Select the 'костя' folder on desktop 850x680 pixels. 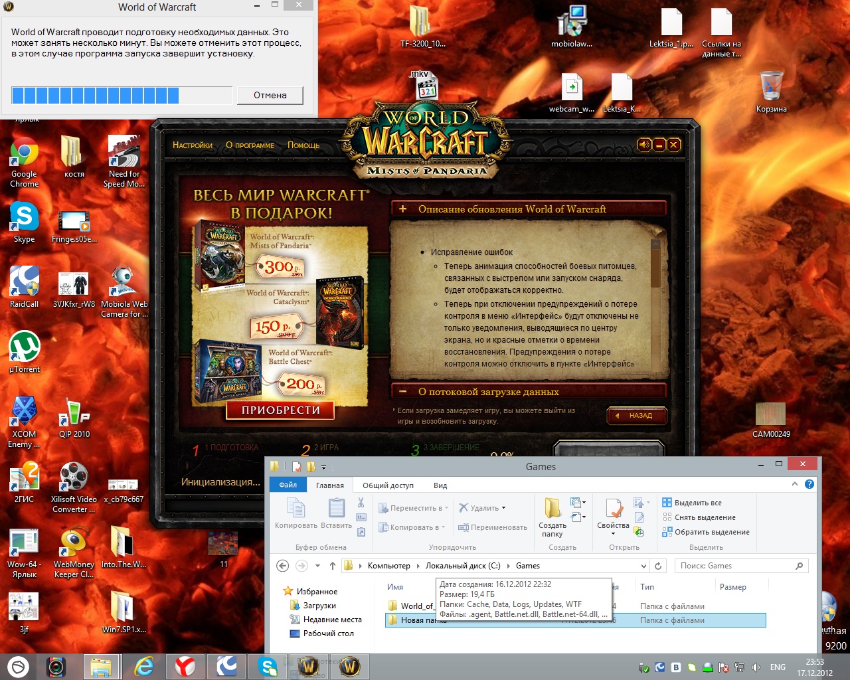pyautogui.click(x=74, y=157)
